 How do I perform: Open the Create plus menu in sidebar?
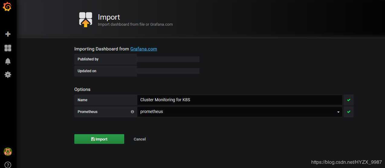pyautogui.click(x=8, y=34)
